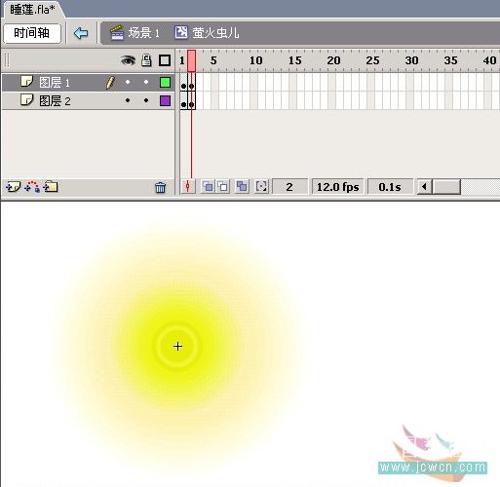Click the red playhead at frame 2
Screen dimensions: 500x487
point(191,60)
